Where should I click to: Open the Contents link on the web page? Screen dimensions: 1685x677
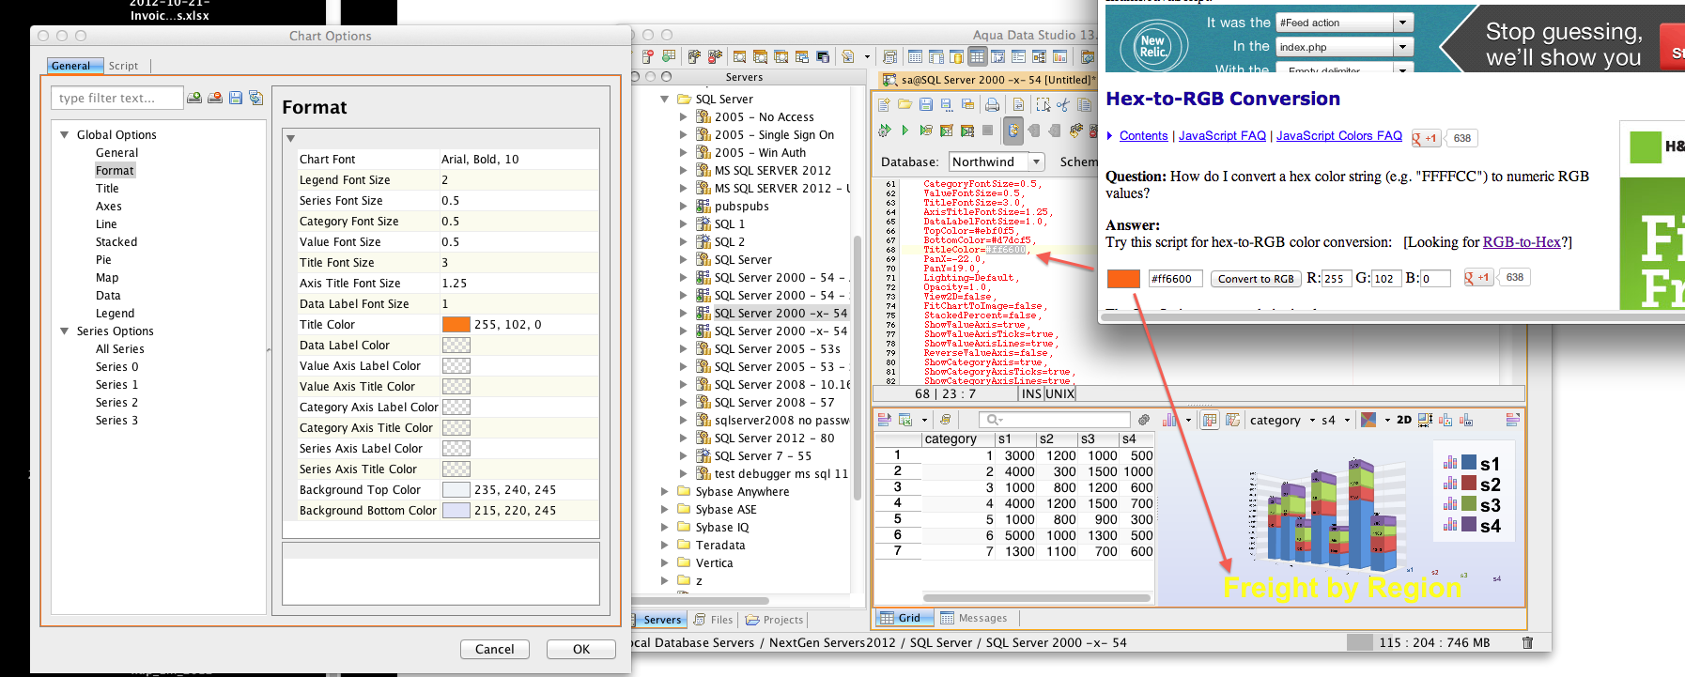tap(1143, 136)
